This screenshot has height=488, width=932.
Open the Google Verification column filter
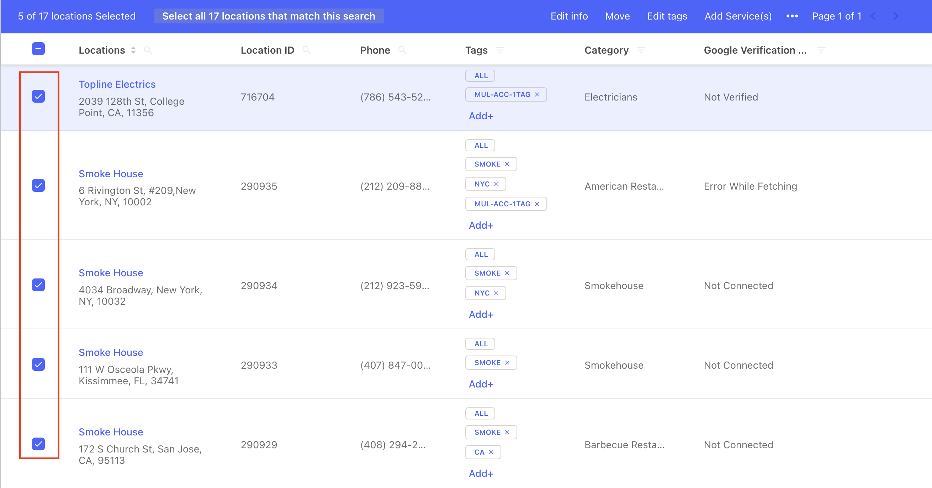coord(821,50)
